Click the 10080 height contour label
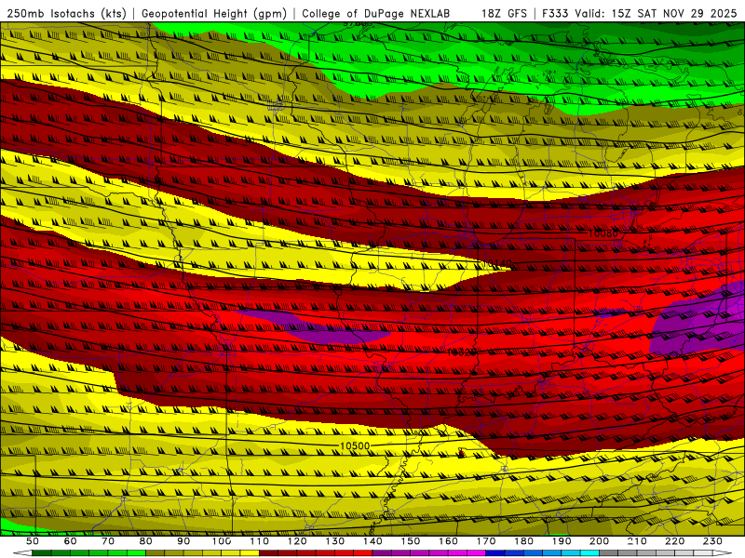The height and width of the screenshot is (558, 745). [x=603, y=233]
